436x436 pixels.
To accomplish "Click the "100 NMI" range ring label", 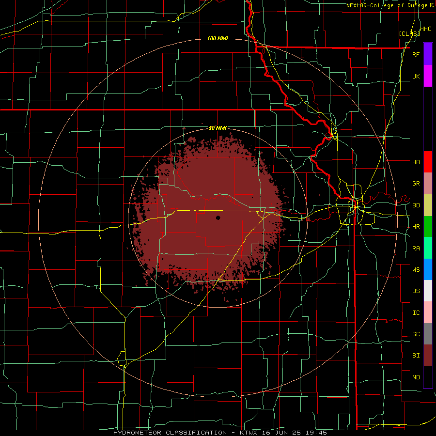I will click(x=218, y=38).
